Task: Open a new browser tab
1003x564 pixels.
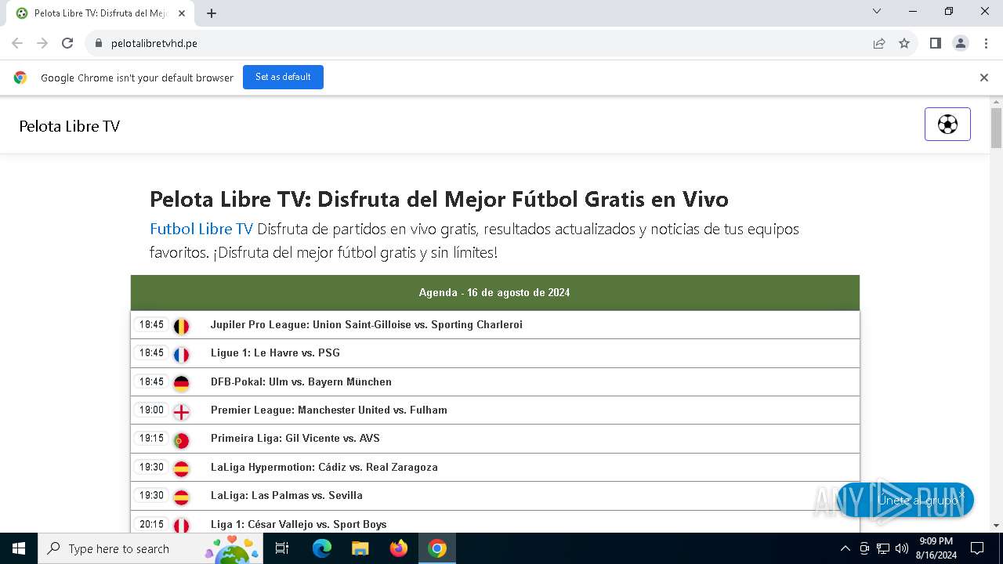Action: [x=212, y=13]
